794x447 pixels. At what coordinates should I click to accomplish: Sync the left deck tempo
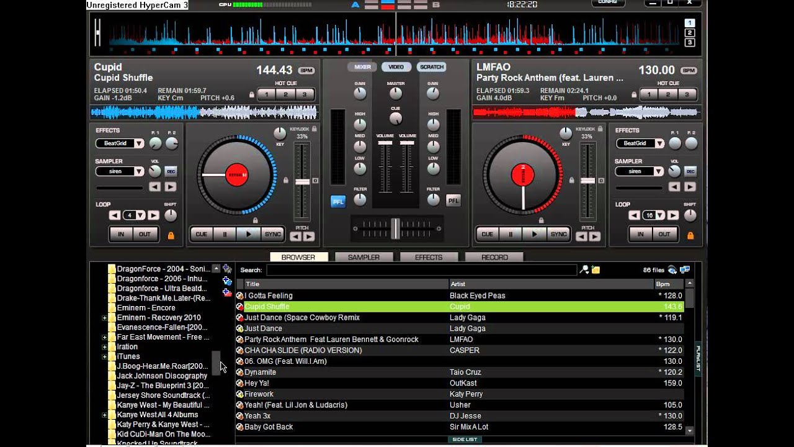273,234
